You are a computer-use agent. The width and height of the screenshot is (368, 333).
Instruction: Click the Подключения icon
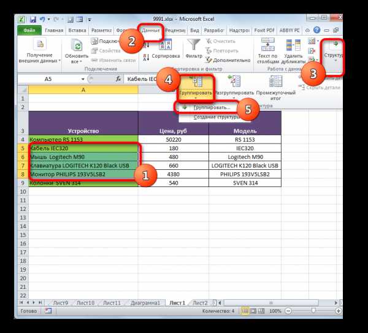[94, 41]
